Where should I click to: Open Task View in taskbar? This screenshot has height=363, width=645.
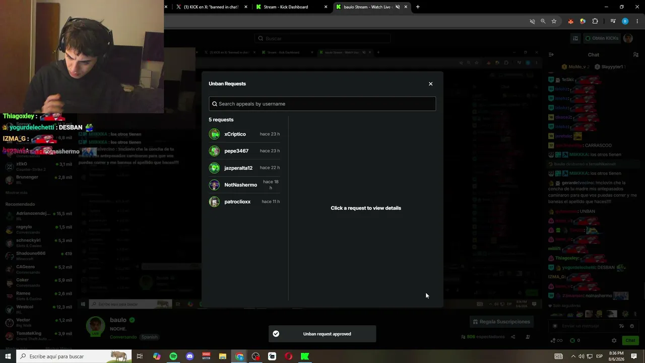point(140,356)
